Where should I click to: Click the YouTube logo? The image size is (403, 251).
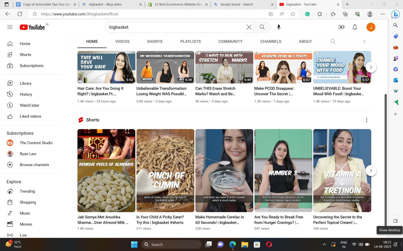[32, 27]
